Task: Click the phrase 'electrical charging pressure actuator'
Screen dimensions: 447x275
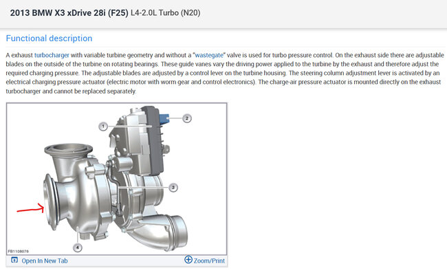Action: click(x=56, y=82)
